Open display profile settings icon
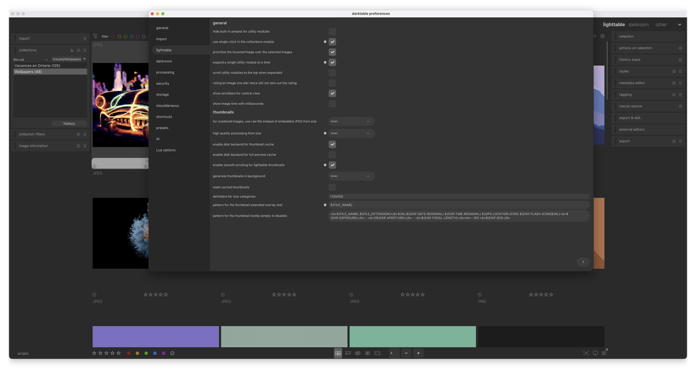 595,353
